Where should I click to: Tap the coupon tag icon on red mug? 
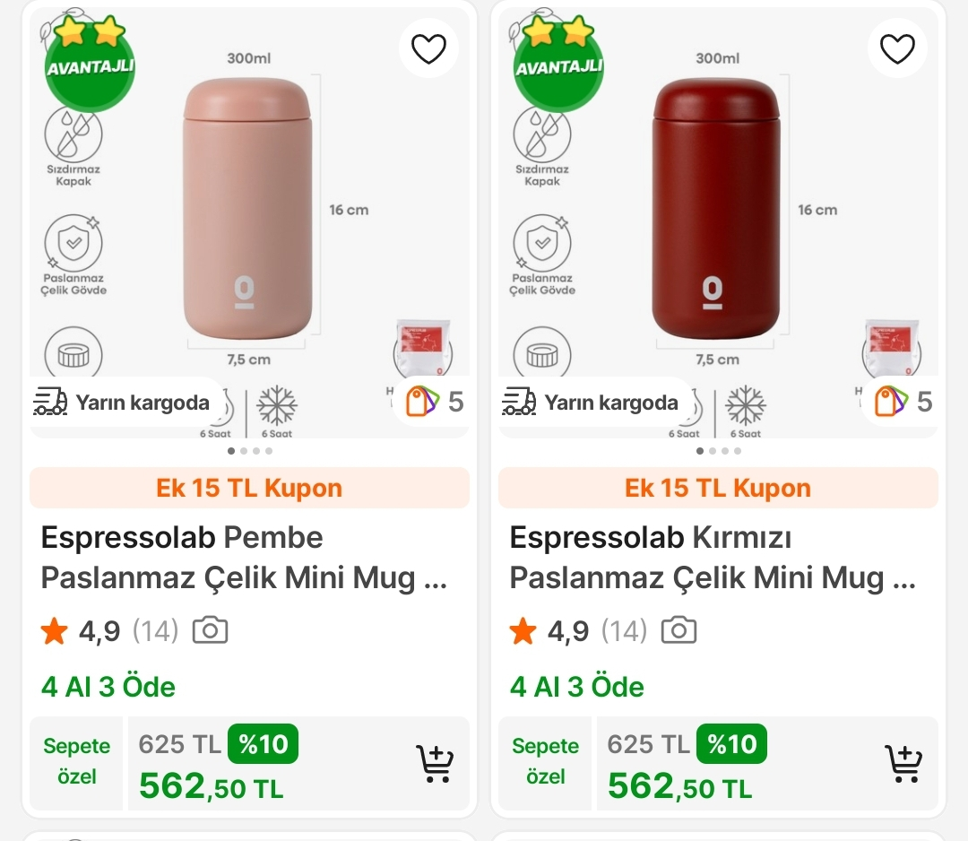coord(890,401)
